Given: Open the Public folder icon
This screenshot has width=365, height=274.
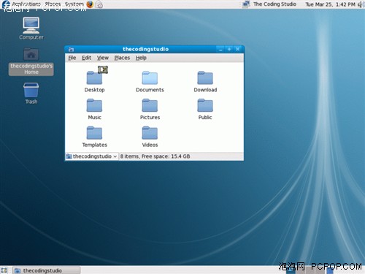Looking at the screenshot, I should pyautogui.click(x=205, y=105).
